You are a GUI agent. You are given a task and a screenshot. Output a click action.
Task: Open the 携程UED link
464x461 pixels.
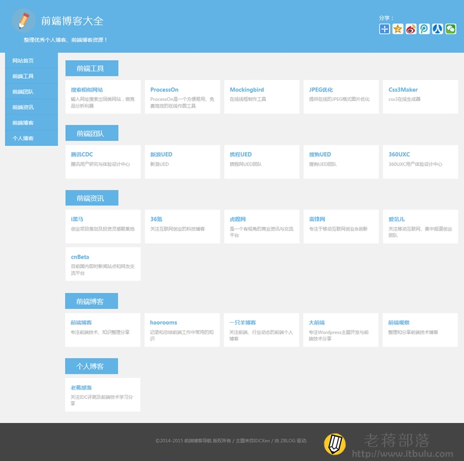click(x=241, y=154)
